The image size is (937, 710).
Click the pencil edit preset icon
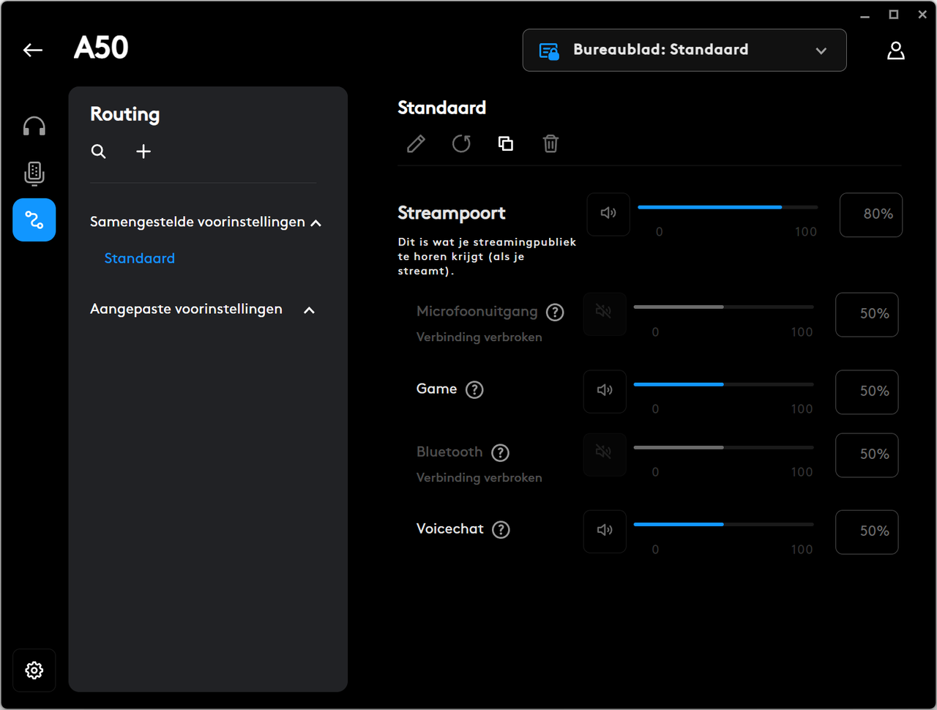tap(416, 143)
